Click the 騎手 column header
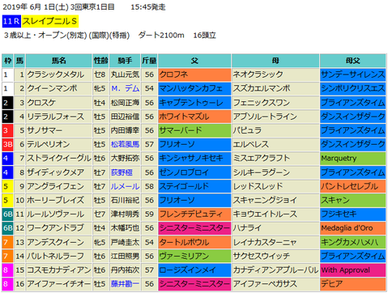This screenshot has width=388, height=293. click(125, 61)
